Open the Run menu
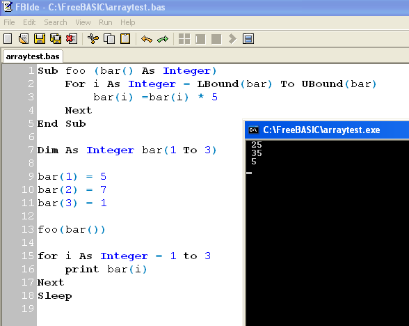409x326 pixels. tap(106, 22)
